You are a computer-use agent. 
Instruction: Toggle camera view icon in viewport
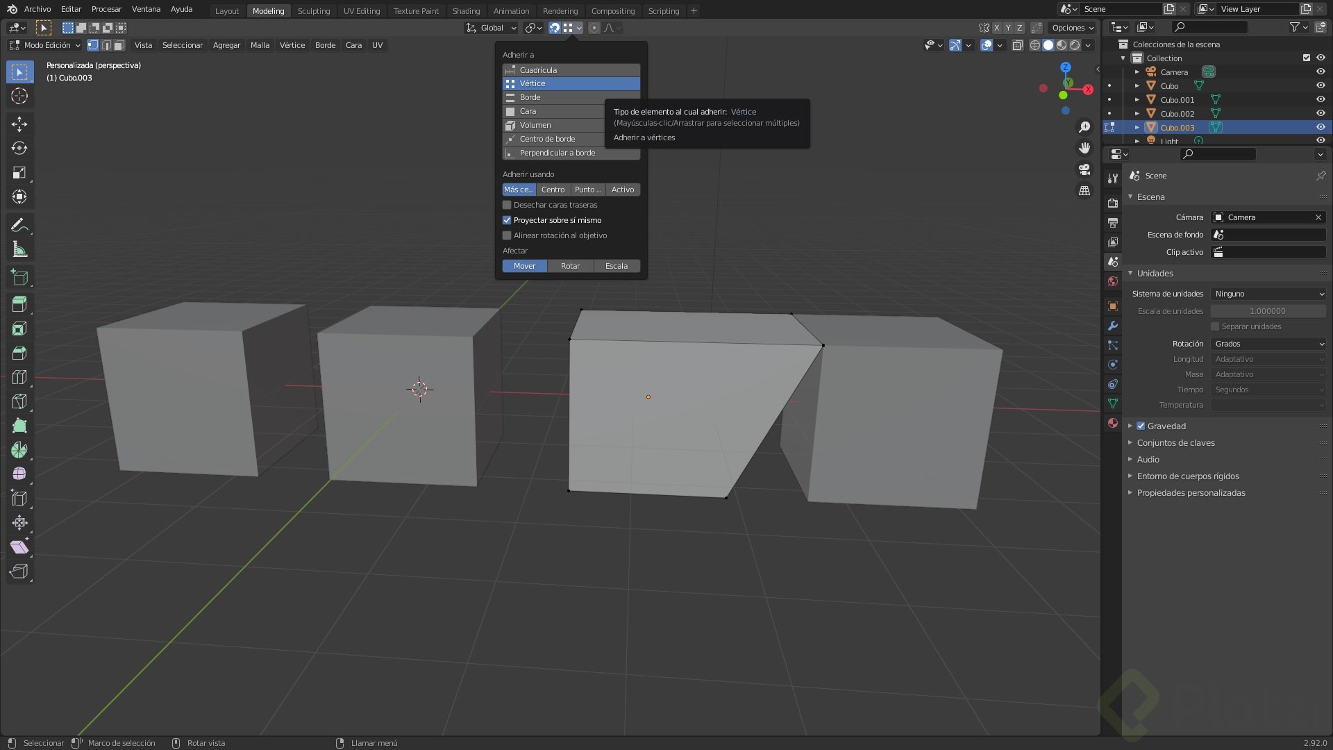(1084, 169)
